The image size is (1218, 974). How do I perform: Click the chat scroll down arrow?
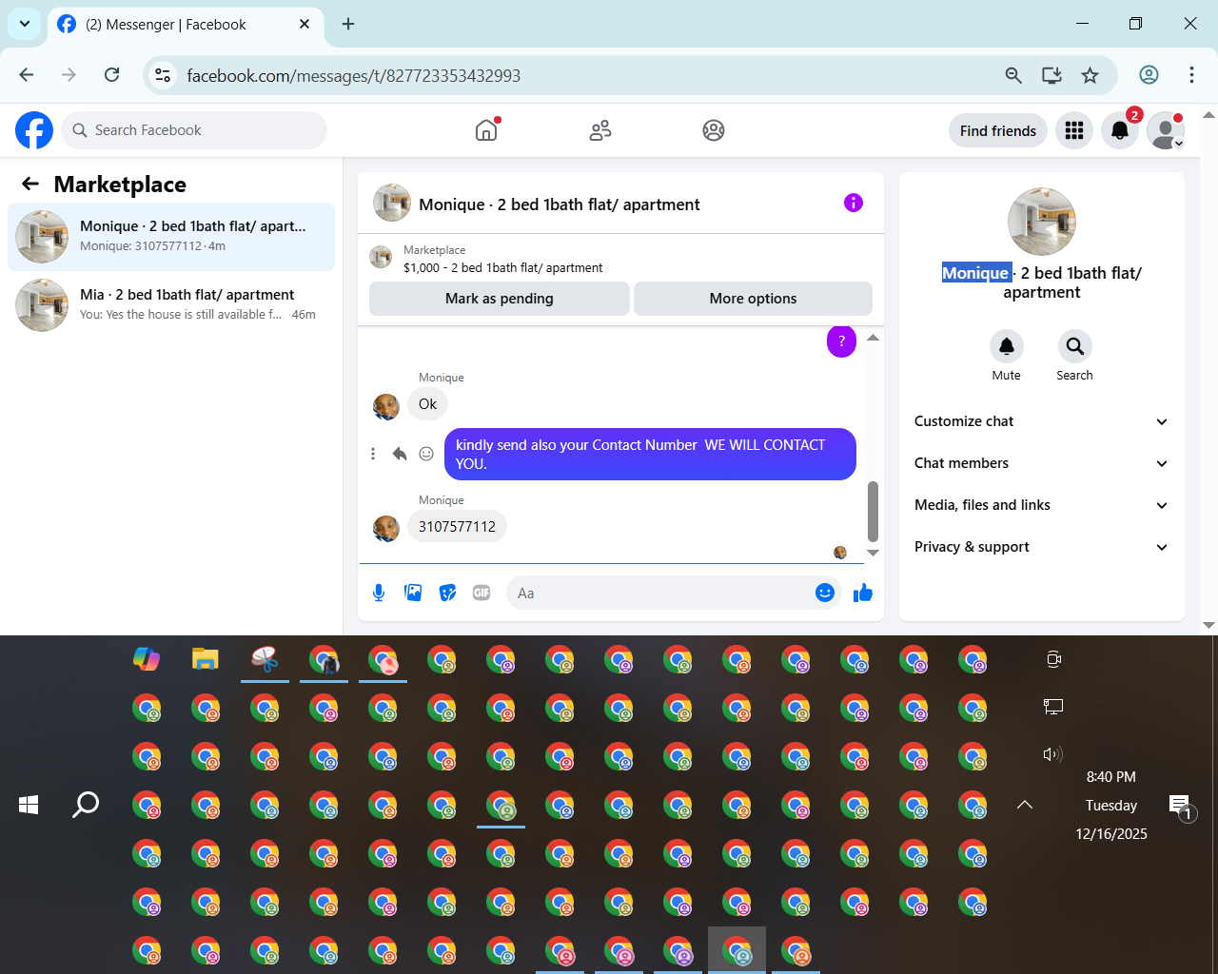tap(873, 553)
